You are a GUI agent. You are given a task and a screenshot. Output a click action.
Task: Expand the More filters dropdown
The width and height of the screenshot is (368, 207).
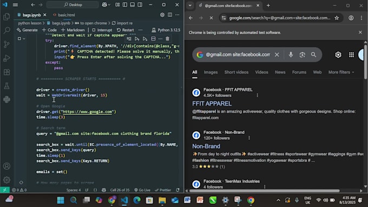tap(341, 72)
